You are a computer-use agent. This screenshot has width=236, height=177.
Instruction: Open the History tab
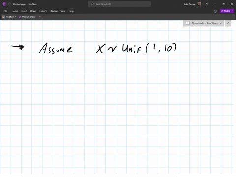(x=43, y=11)
